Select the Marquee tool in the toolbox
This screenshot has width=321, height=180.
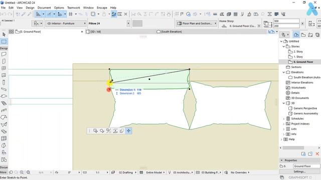tap(4, 41)
